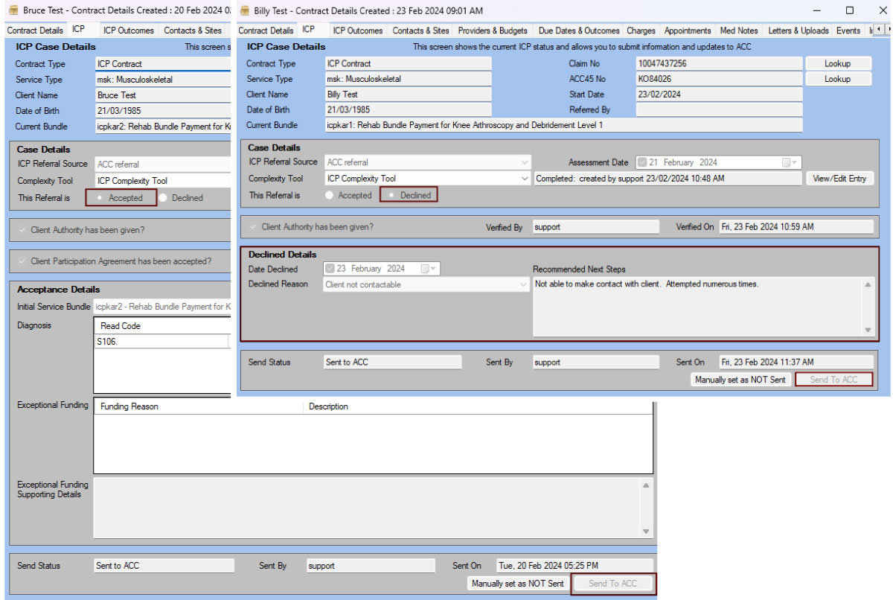The height and width of the screenshot is (600, 893).
Task: Click Send To ACC in the Bruce Test window
Action: click(x=612, y=584)
